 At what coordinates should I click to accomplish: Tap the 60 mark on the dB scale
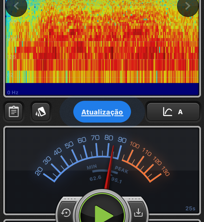[82, 140]
